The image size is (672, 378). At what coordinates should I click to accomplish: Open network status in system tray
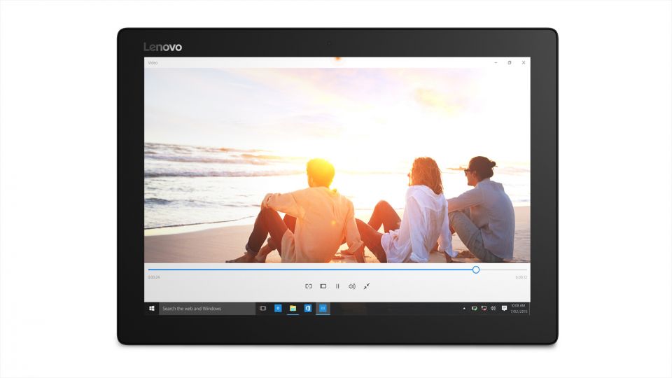point(484,308)
